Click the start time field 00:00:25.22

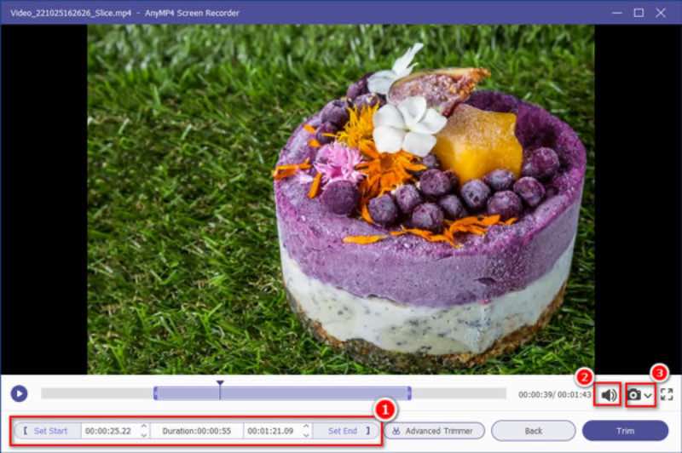coord(108,431)
